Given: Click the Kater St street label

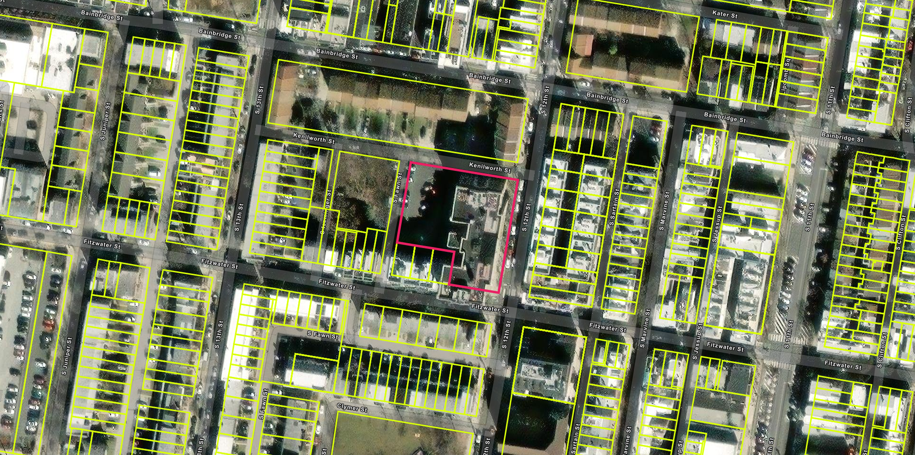Looking at the screenshot, I should pos(724,14).
